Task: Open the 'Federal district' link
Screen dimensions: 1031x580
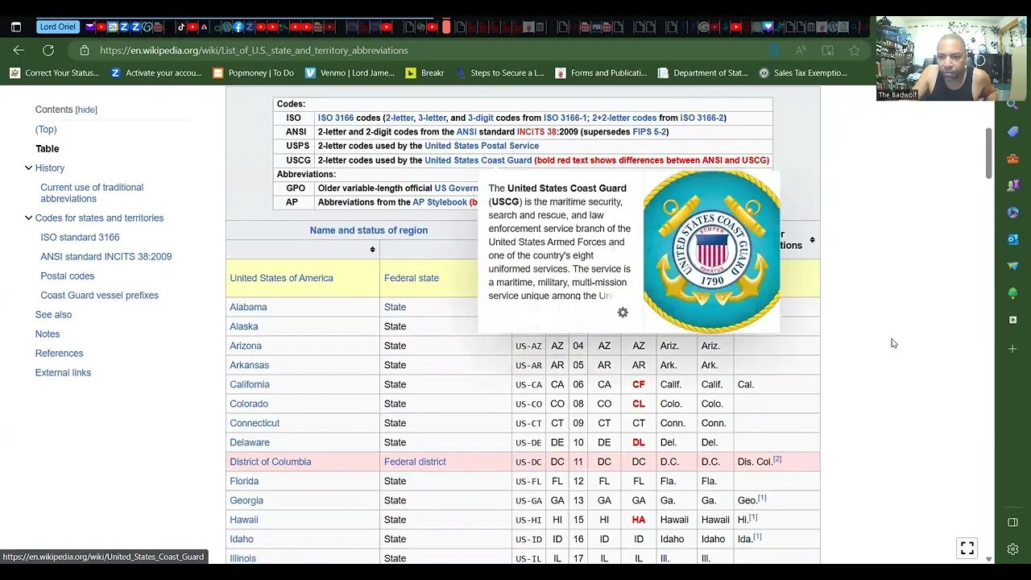Action: click(x=415, y=462)
